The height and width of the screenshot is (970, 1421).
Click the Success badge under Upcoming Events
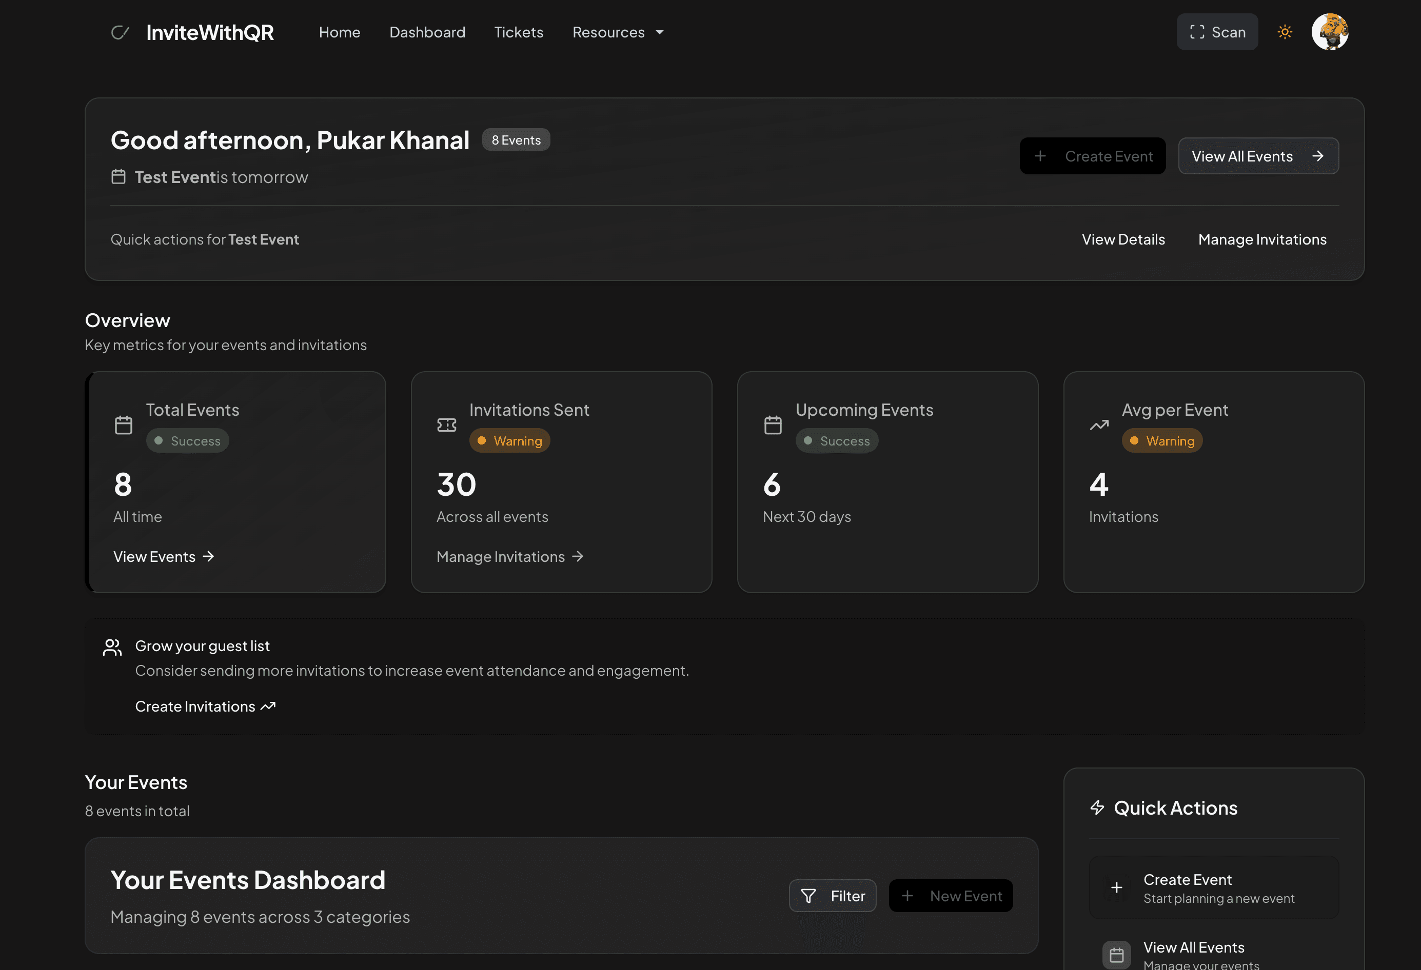837,441
